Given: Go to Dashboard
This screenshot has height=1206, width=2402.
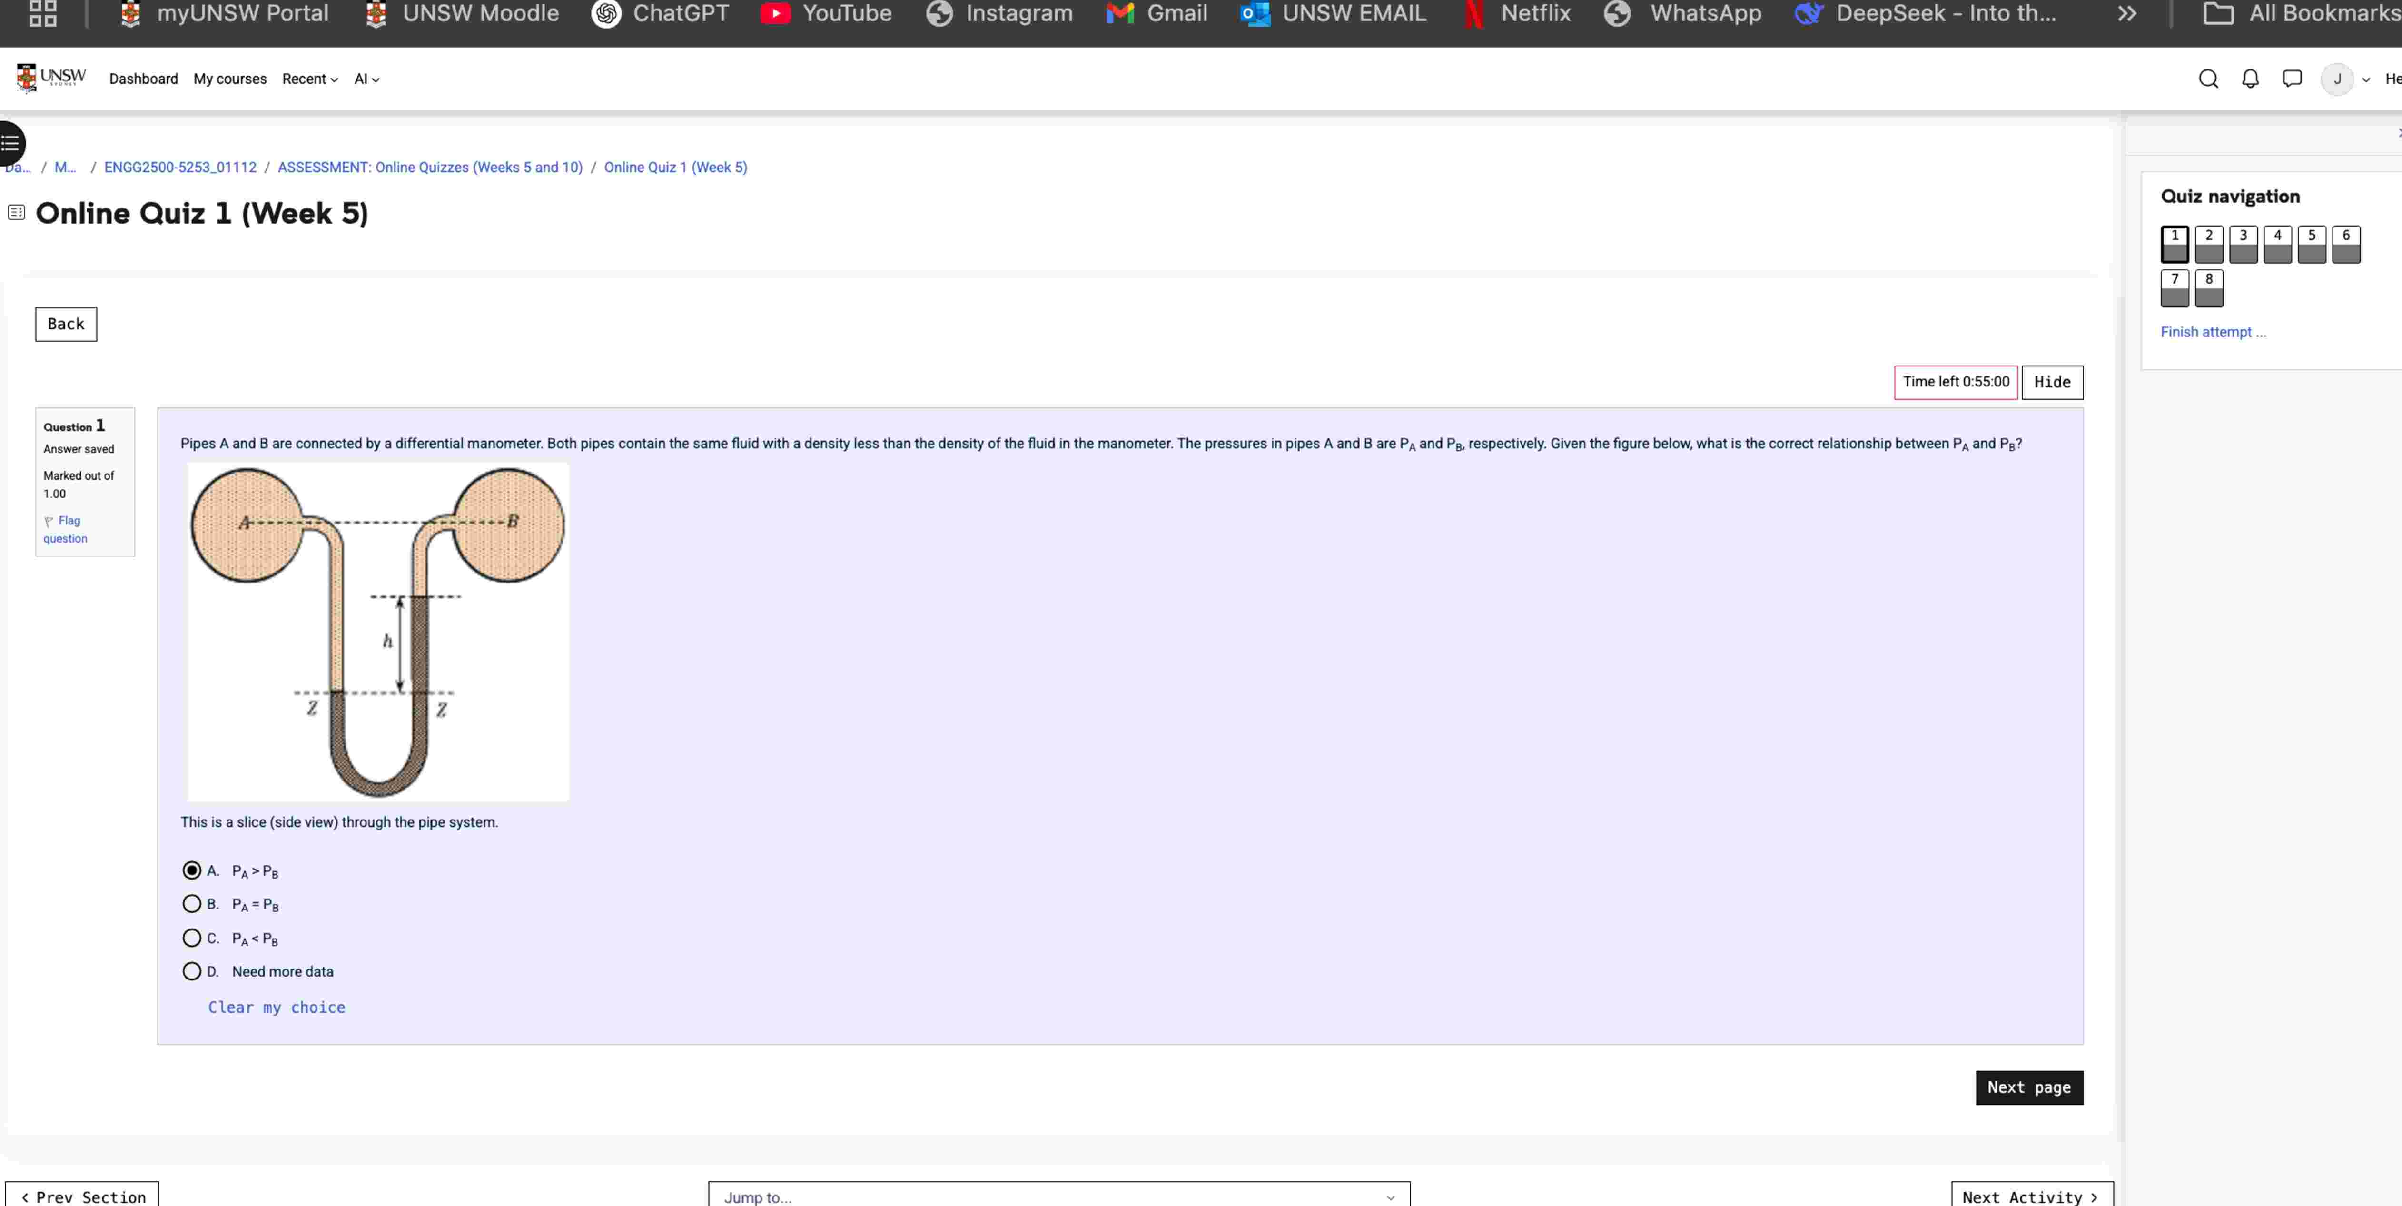Looking at the screenshot, I should pyautogui.click(x=143, y=79).
